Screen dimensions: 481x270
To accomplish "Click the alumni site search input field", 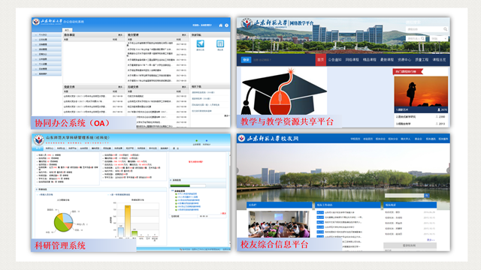I will point(404,196).
